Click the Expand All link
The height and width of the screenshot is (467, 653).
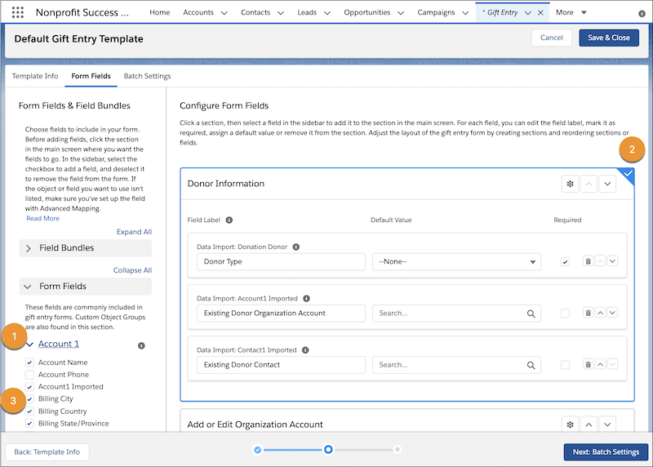[x=134, y=232]
